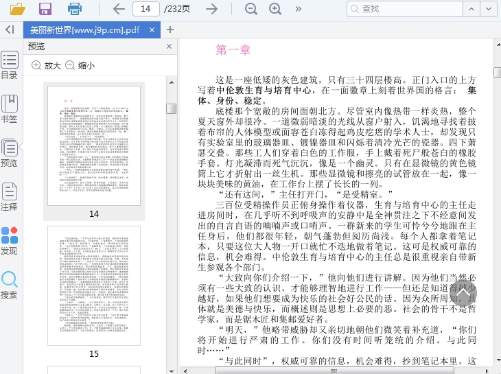
Task: Open a new tab with plus button
Action: [170, 30]
